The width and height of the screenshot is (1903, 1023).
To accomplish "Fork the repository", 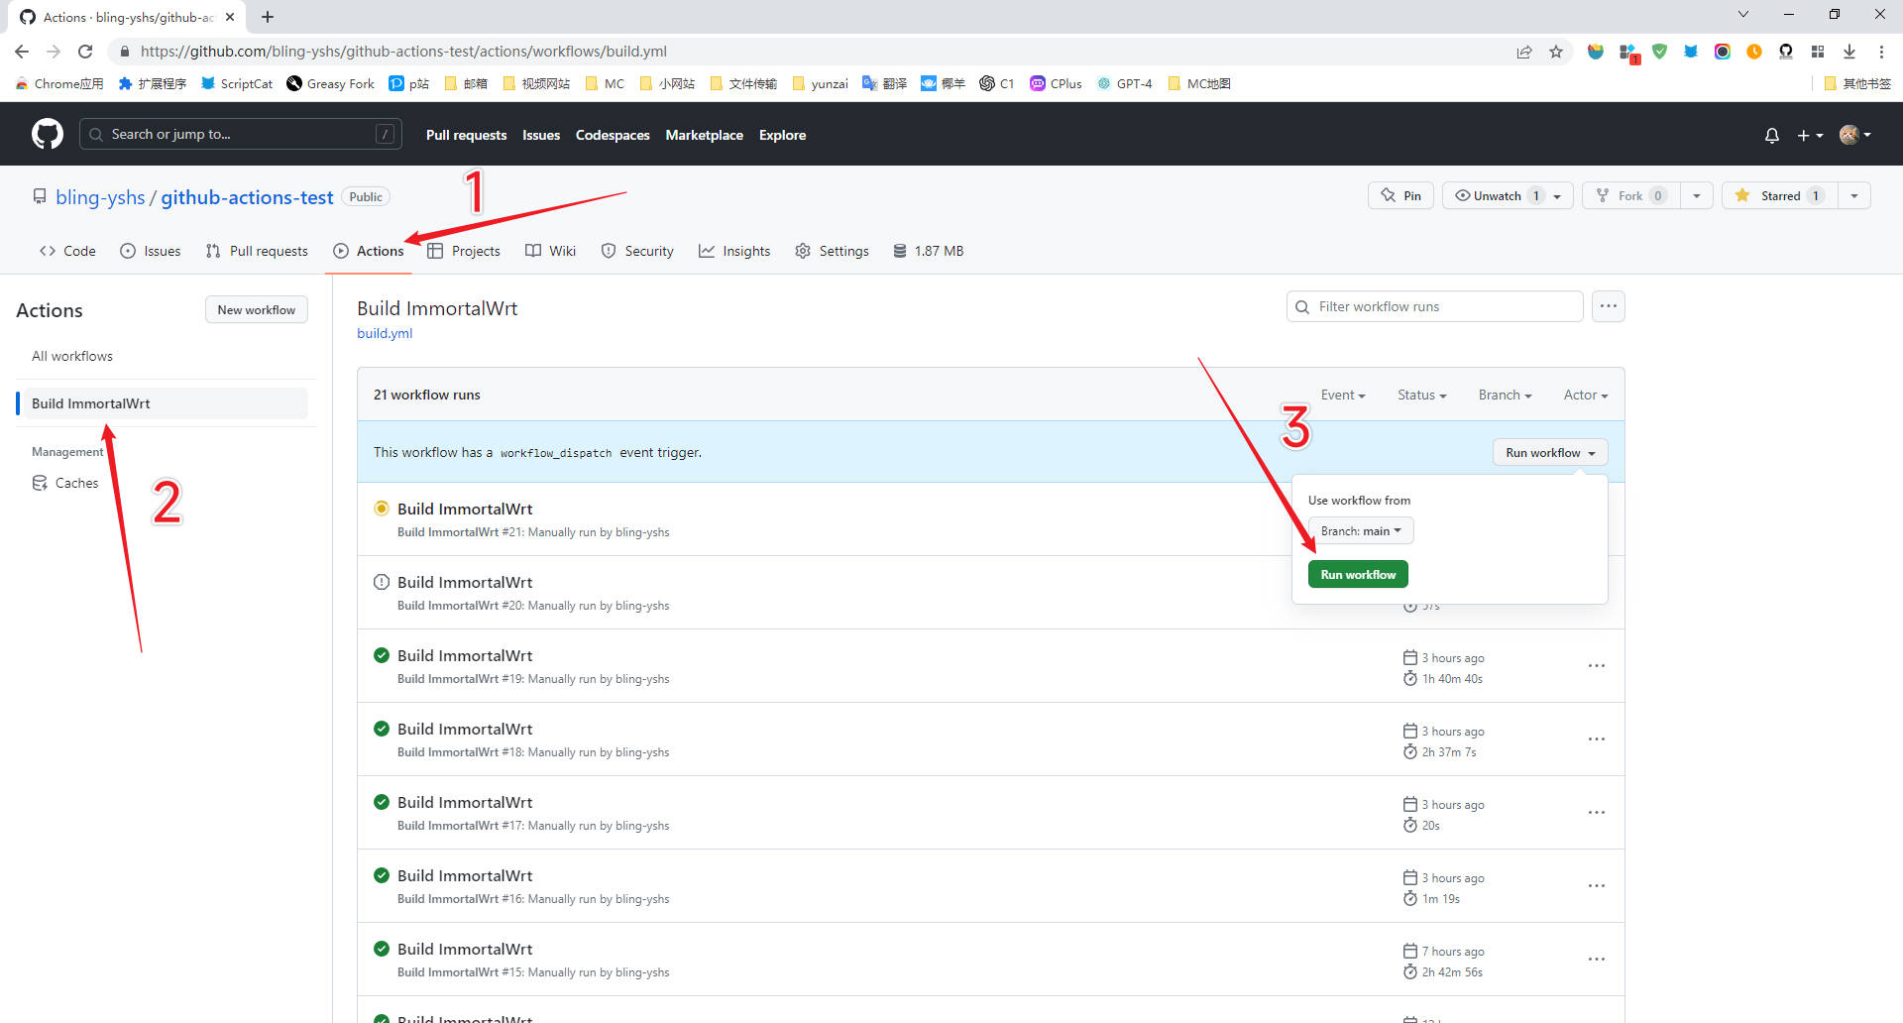I will click(x=1630, y=195).
